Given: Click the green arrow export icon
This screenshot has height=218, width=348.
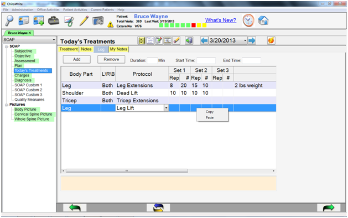Looking at the screenshot, I should point(189,40).
